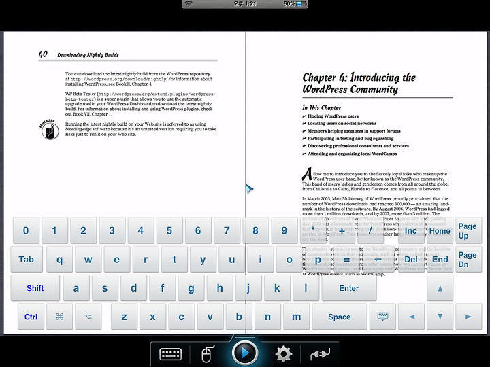Tap the letter y key
The image size is (490, 367).
click(203, 260)
